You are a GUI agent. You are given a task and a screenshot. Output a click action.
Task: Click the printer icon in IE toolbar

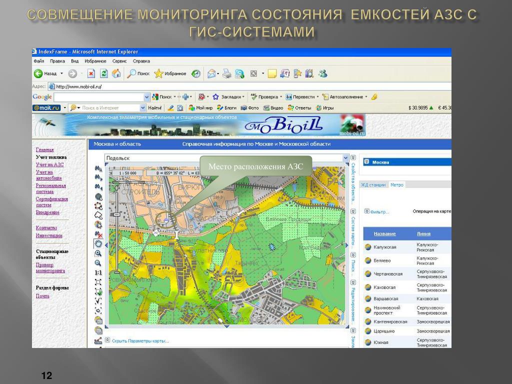coord(227,73)
